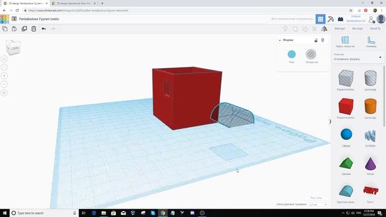Pick the blue sphere shape
This screenshot has height=217, width=386.
[x=346, y=134]
